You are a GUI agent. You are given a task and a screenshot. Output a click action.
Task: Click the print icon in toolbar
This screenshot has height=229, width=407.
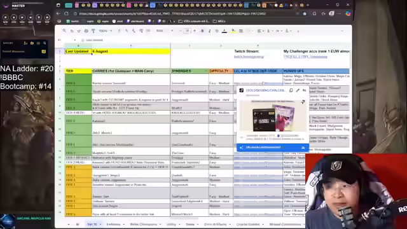click(86, 31)
